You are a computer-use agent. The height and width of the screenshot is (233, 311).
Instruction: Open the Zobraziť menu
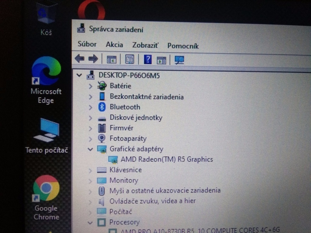click(x=145, y=45)
